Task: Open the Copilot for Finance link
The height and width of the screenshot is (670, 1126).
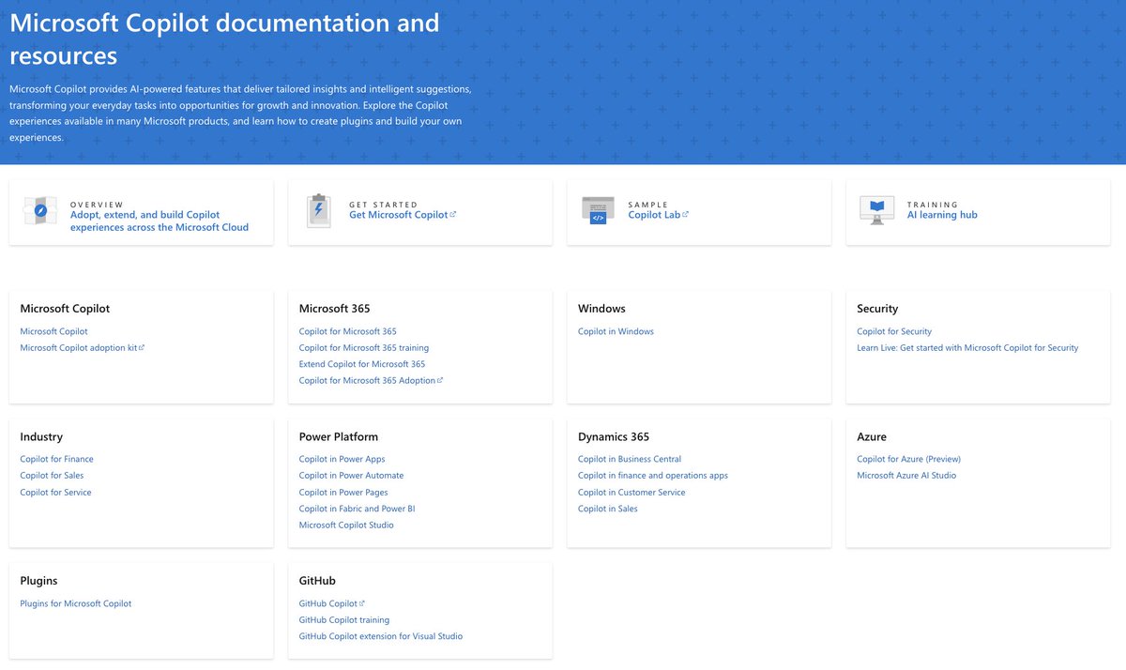Action: 56,459
